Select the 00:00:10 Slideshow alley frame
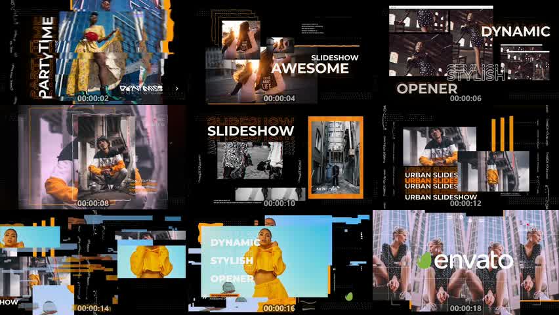The height and width of the screenshot is (315, 559). (x=279, y=157)
